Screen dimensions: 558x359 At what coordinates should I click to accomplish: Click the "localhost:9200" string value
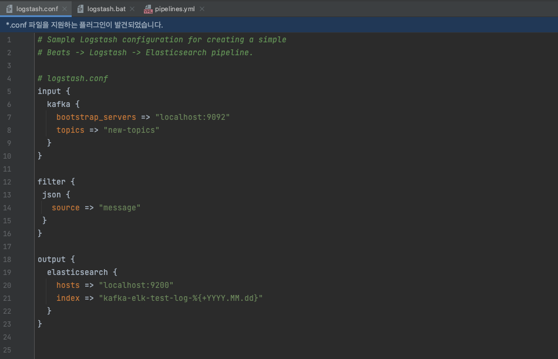click(136, 286)
